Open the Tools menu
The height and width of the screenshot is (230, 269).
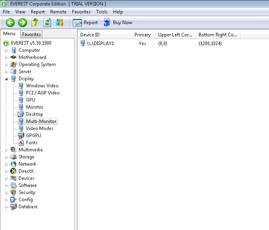pyautogui.click(x=102, y=12)
